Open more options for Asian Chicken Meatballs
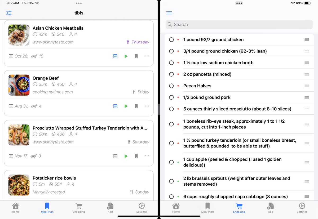The width and height of the screenshot is (318, 219). point(147,56)
